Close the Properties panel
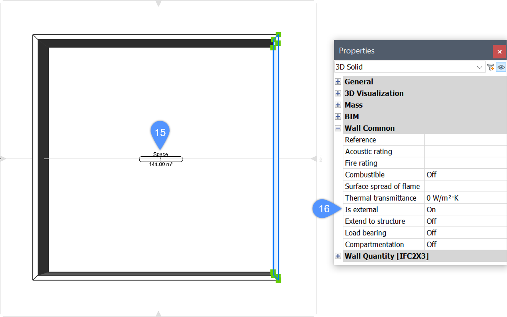This screenshot has height=317, width=507. (x=499, y=52)
